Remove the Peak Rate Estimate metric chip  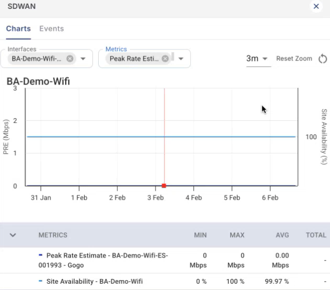coord(165,58)
